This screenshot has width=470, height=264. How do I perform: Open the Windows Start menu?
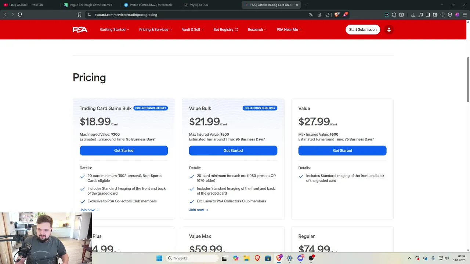(159, 258)
